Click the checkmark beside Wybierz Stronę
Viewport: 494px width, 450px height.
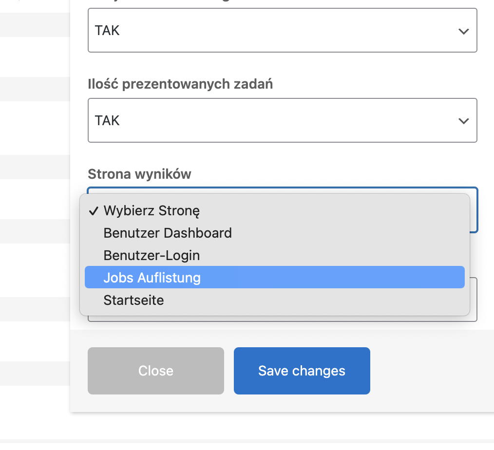coord(94,211)
